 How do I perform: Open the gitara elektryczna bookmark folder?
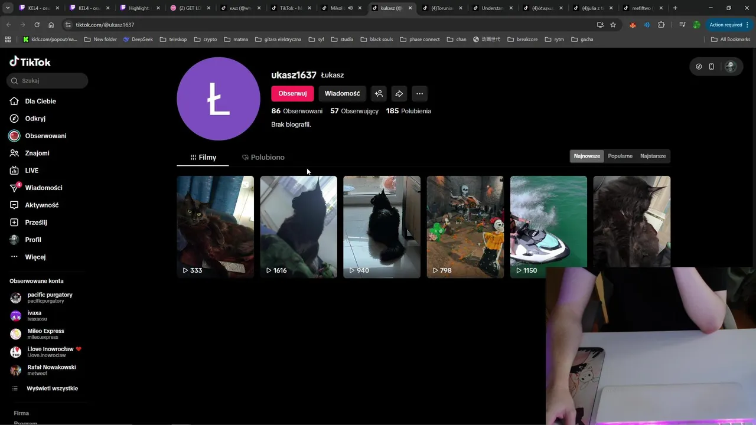pos(279,40)
